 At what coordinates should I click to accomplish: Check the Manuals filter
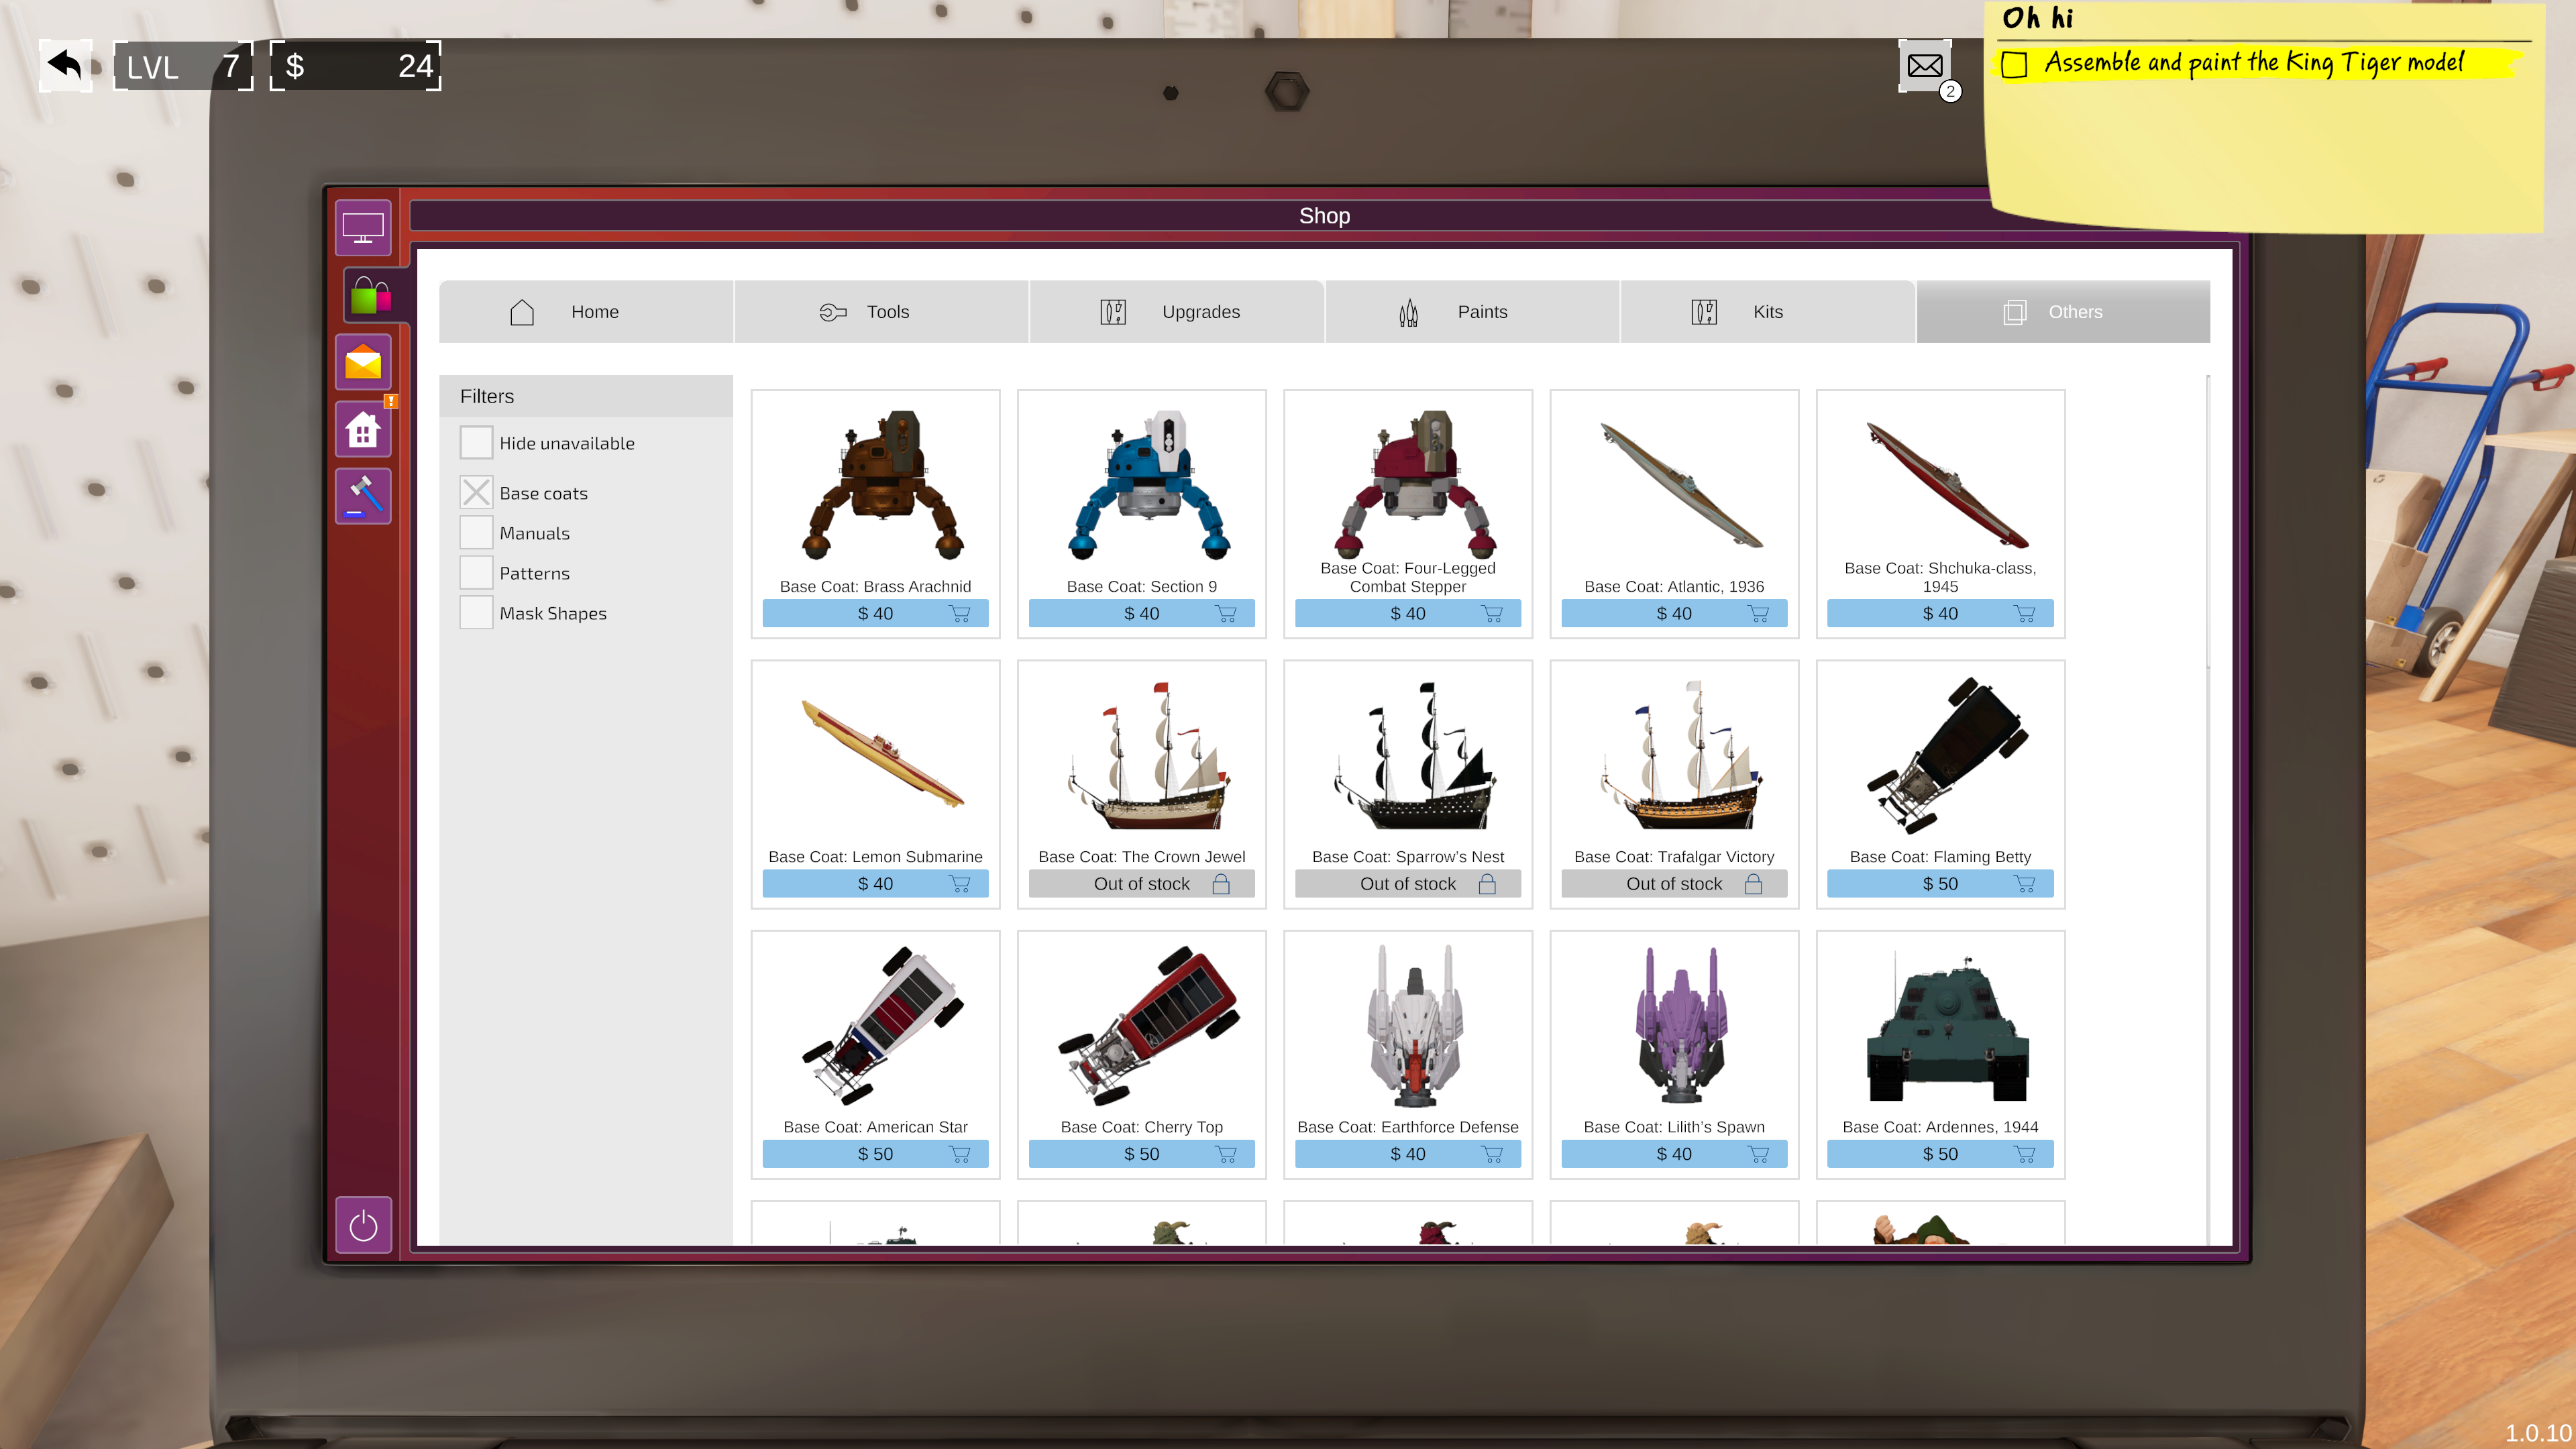tap(476, 532)
